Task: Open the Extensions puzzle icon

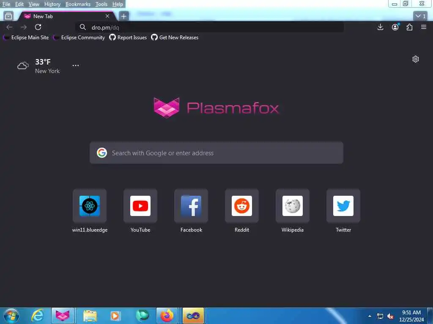Action: pyautogui.click(x=409, y=27)
